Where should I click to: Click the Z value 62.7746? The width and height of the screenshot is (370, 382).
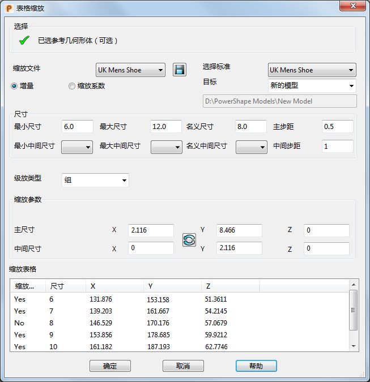pyautogui.click(x=216, y=347)
